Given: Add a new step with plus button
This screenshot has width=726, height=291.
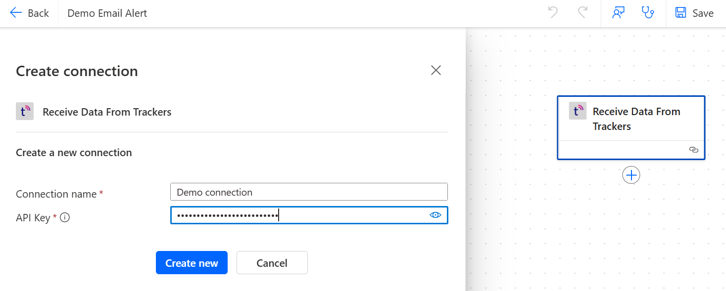Looking at the screenshot, I should point(631,175).
